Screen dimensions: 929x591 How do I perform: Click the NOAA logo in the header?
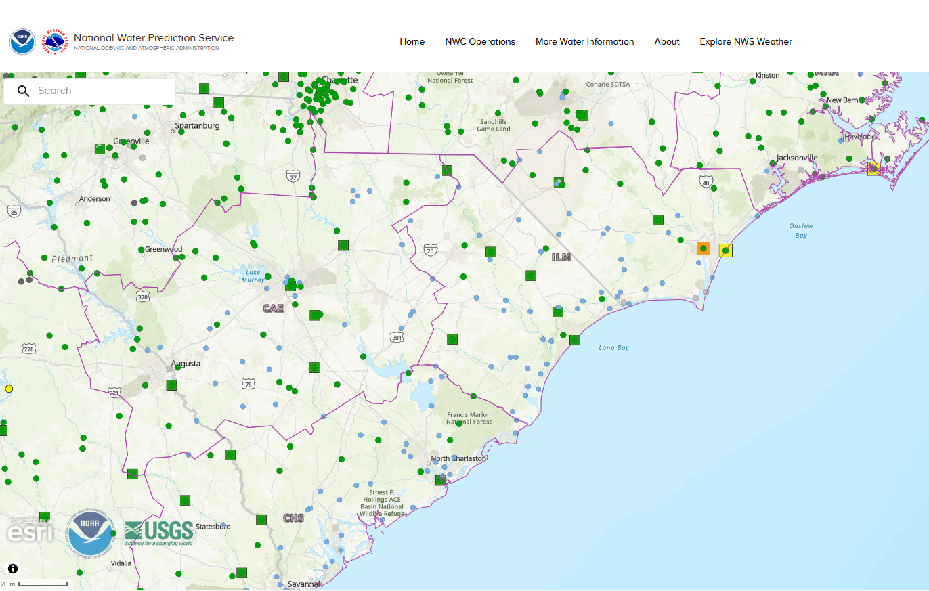[x=22, y=42]
